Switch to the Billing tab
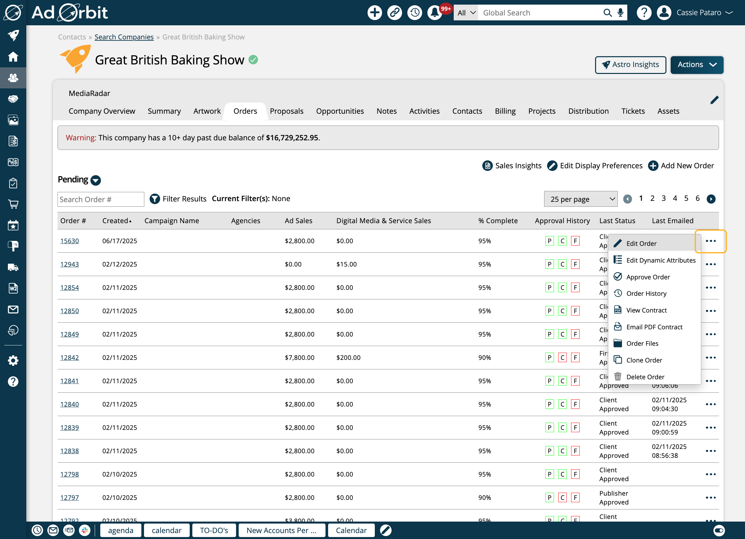 505,111
